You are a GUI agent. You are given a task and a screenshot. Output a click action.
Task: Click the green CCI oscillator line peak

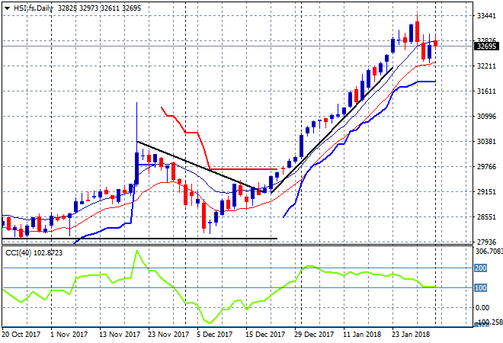click(x=136, y=252)
